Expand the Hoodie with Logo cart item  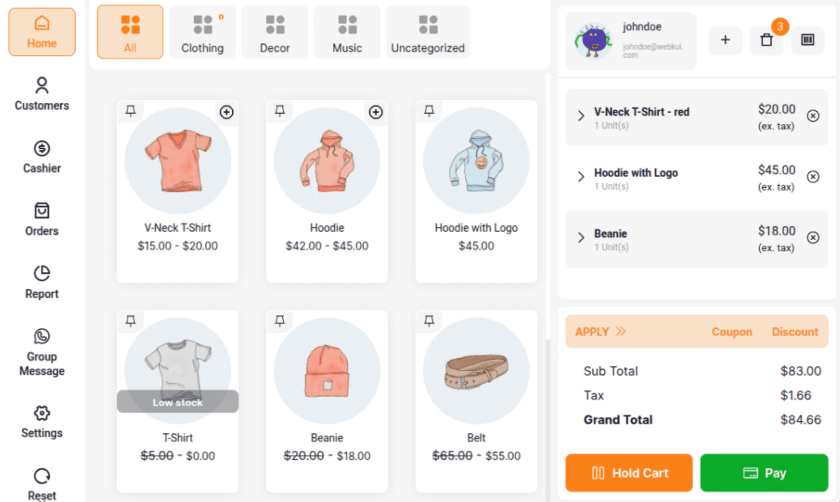coord(581,176)
